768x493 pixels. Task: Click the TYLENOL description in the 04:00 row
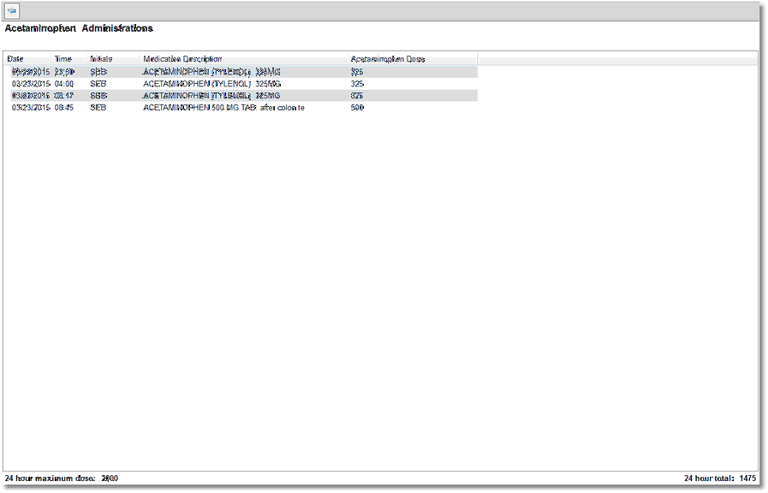pyautogui.click(x=212, y=84)
